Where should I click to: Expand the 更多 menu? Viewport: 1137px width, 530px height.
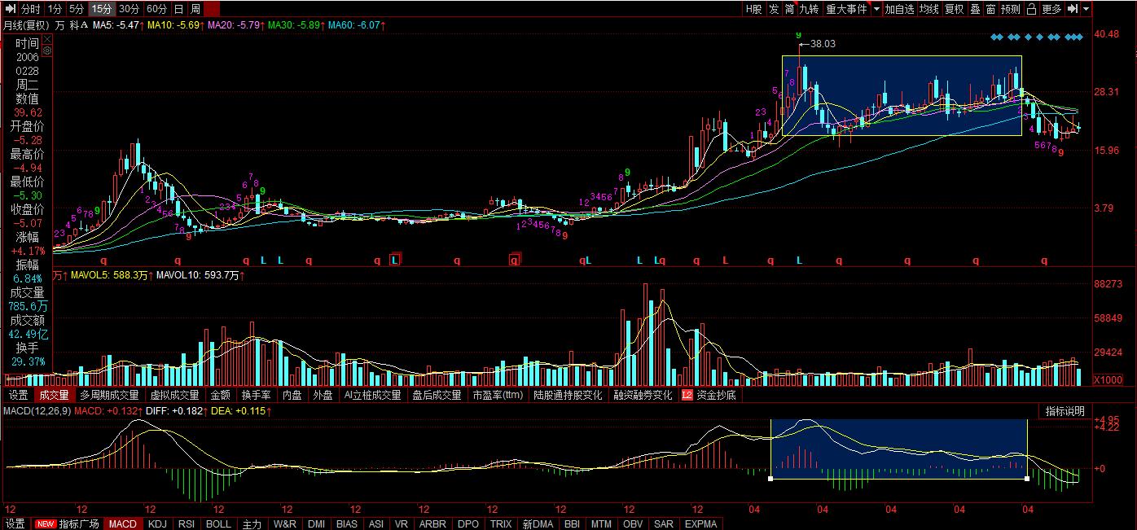pyautogui.click(x=1051, y=9)
